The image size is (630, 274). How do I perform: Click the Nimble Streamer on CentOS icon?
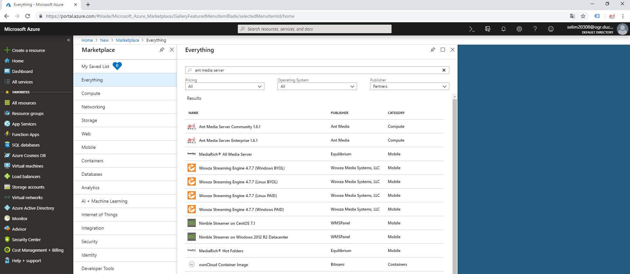(191, 223)
